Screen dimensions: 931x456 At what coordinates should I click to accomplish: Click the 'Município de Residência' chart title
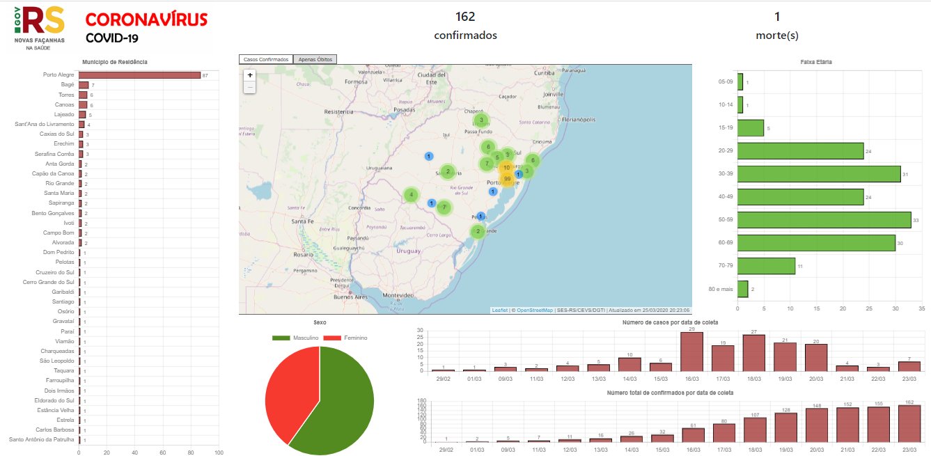115,62
